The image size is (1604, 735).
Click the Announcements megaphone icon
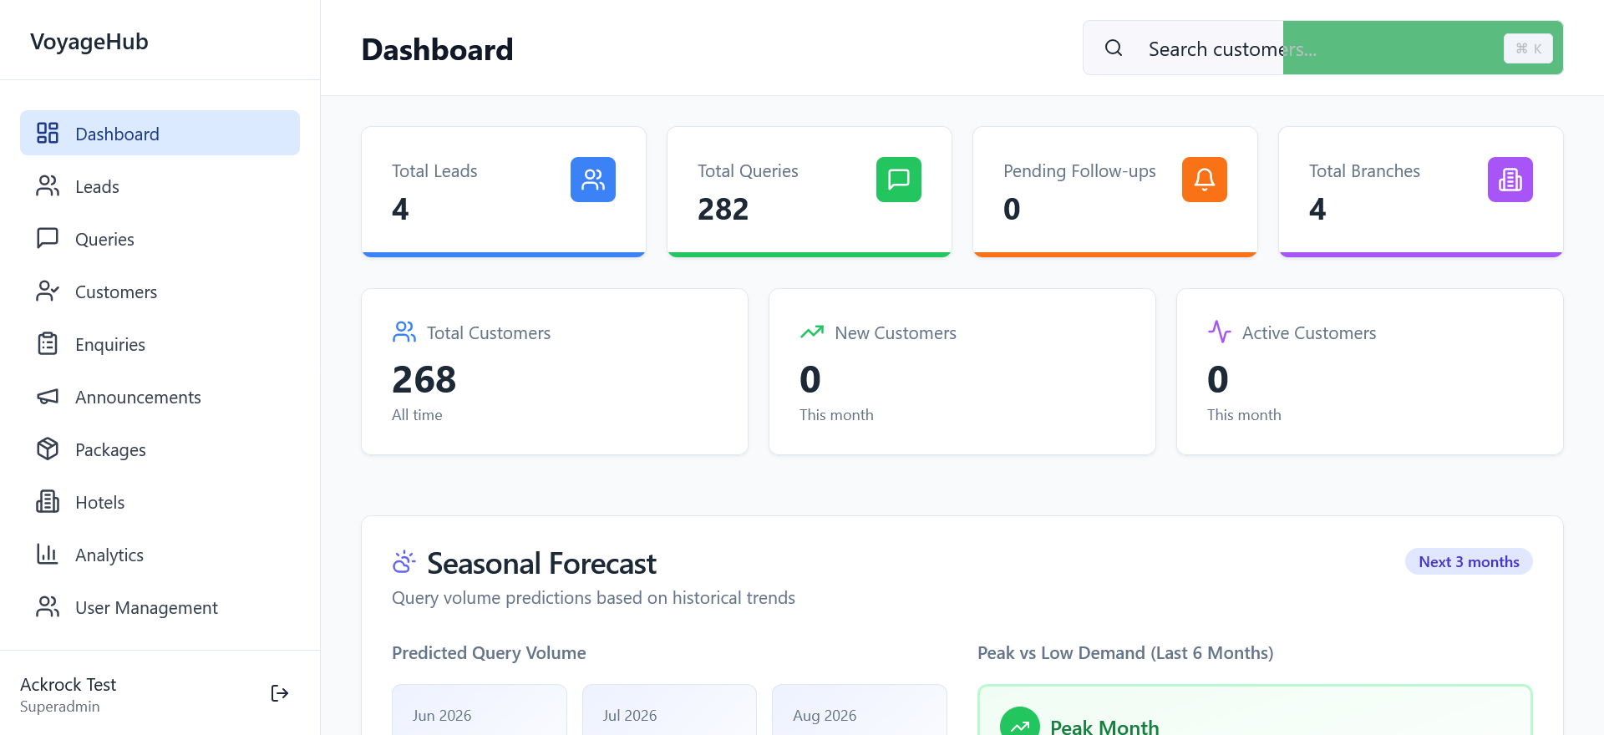48,396
